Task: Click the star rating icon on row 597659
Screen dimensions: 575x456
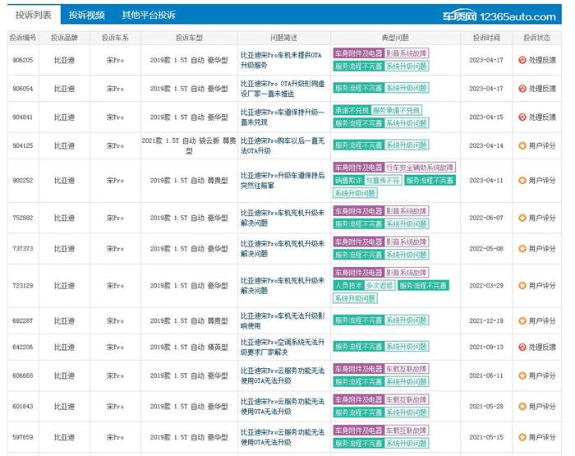Action: click(522, 437)
